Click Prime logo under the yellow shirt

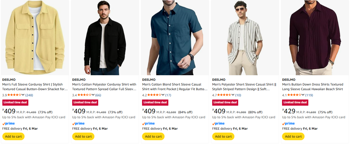pos(8,124)
